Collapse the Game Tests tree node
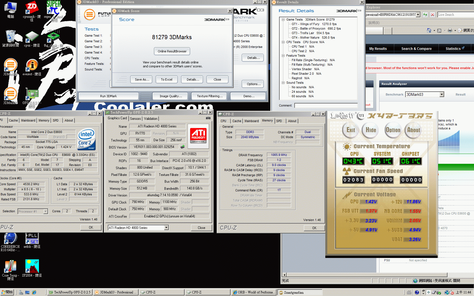This screenshot has height=296, width=474. point(283,19)
